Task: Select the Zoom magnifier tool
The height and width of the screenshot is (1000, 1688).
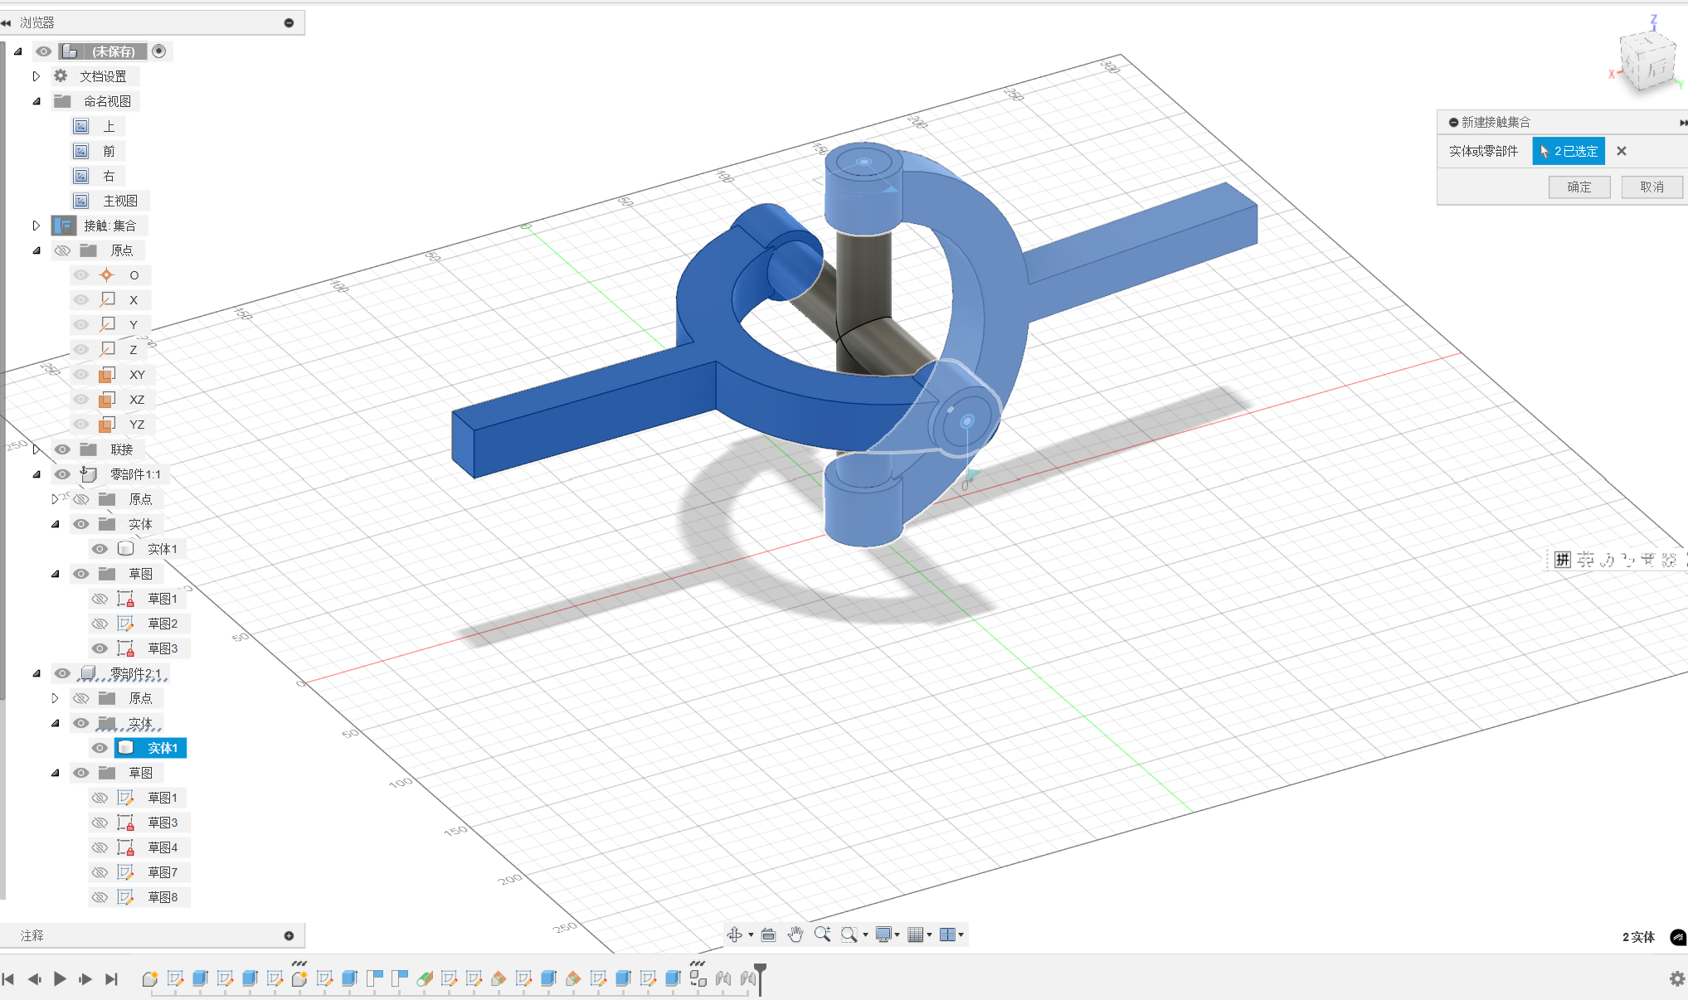Action: (822, 934)
